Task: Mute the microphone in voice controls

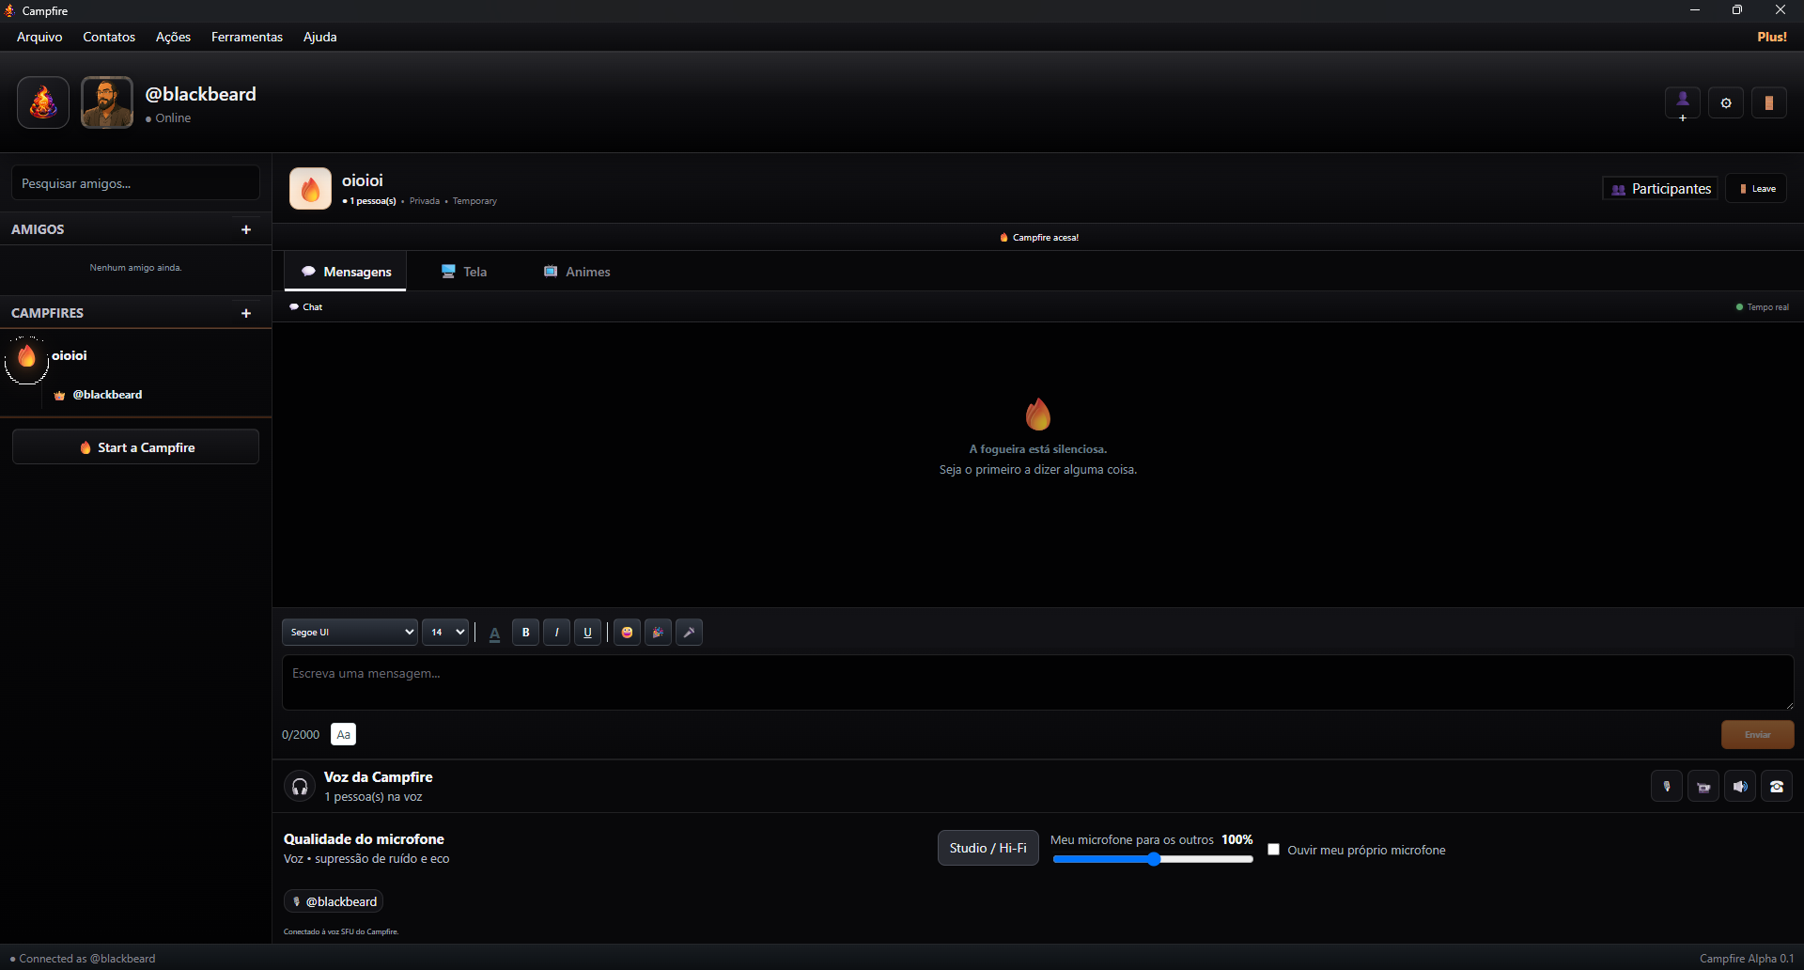Action: [1667, 787]
